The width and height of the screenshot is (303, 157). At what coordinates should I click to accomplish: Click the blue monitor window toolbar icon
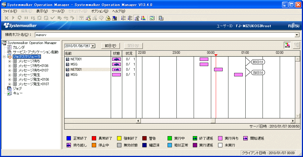[x=114, y=18]
